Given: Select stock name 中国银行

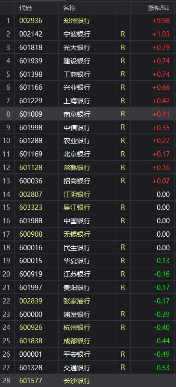Looking at the screenshot, I should 77,221.
